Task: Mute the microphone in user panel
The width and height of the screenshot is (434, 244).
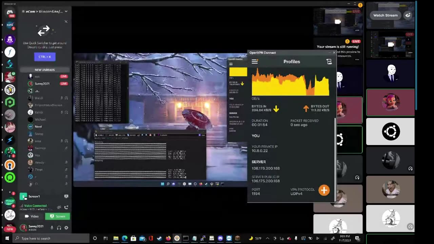Action: coord(52,228)
